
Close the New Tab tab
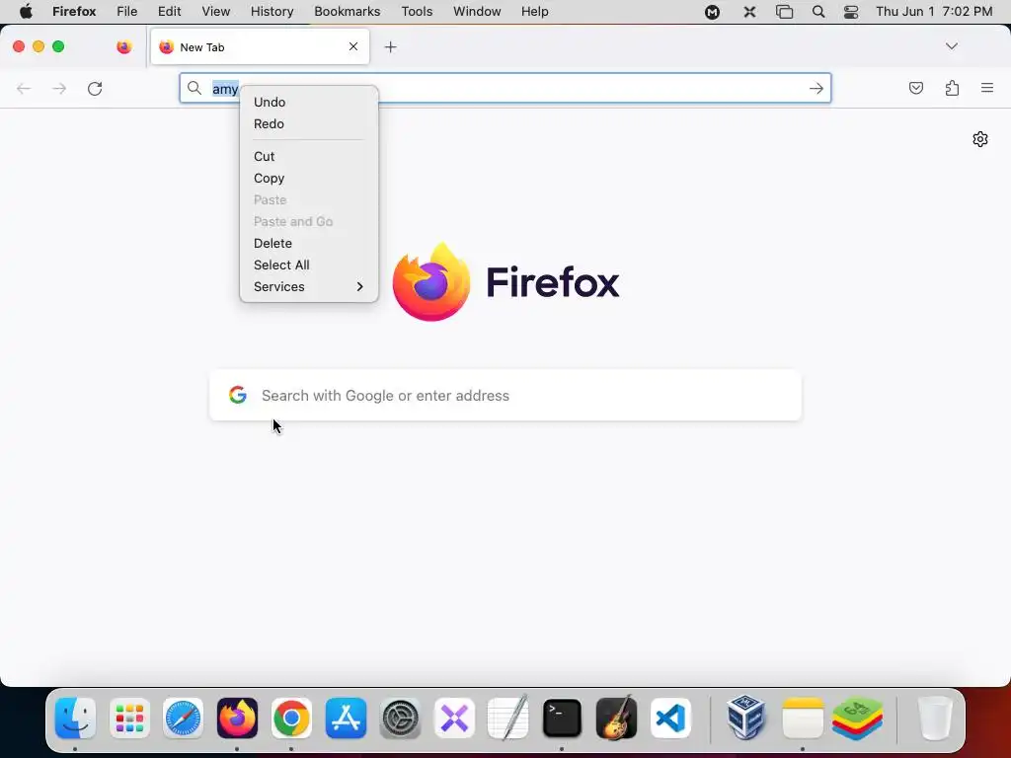pos(353,46)
